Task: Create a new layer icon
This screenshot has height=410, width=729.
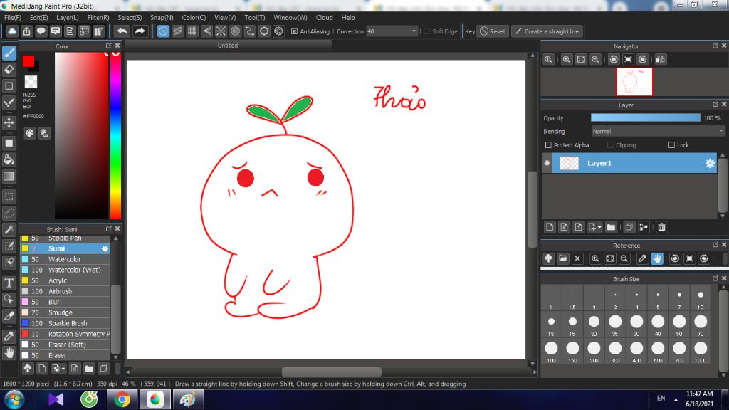Action: click(x=550, y=227)
